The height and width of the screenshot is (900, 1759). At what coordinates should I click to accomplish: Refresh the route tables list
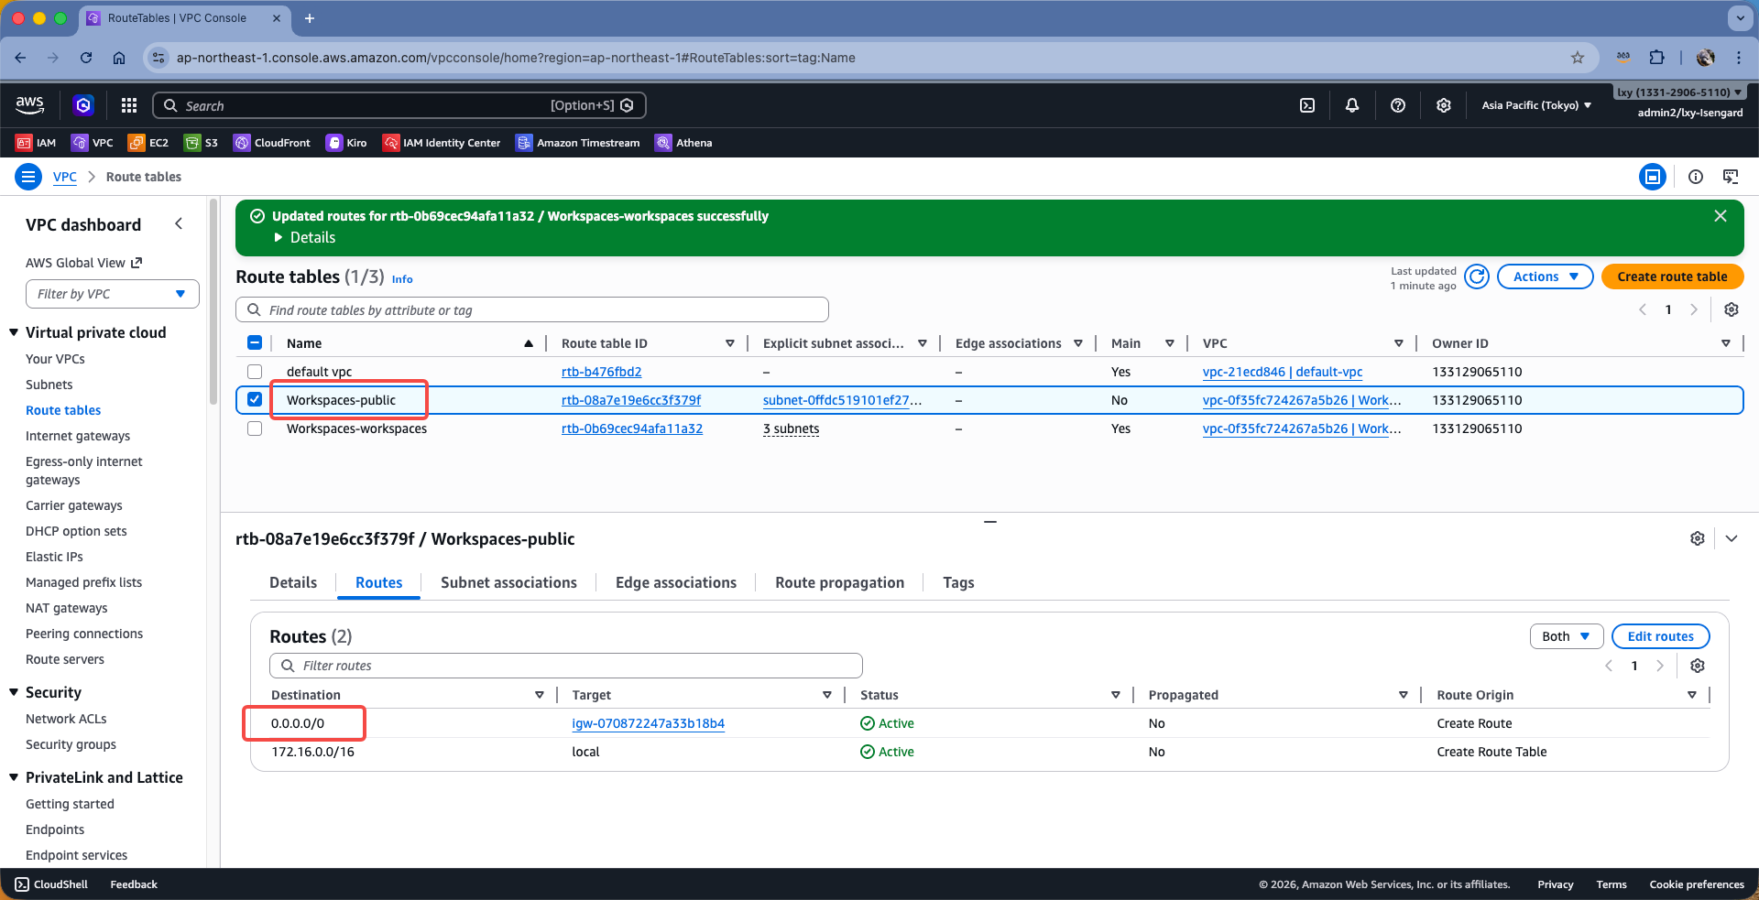coord(1476,277)
